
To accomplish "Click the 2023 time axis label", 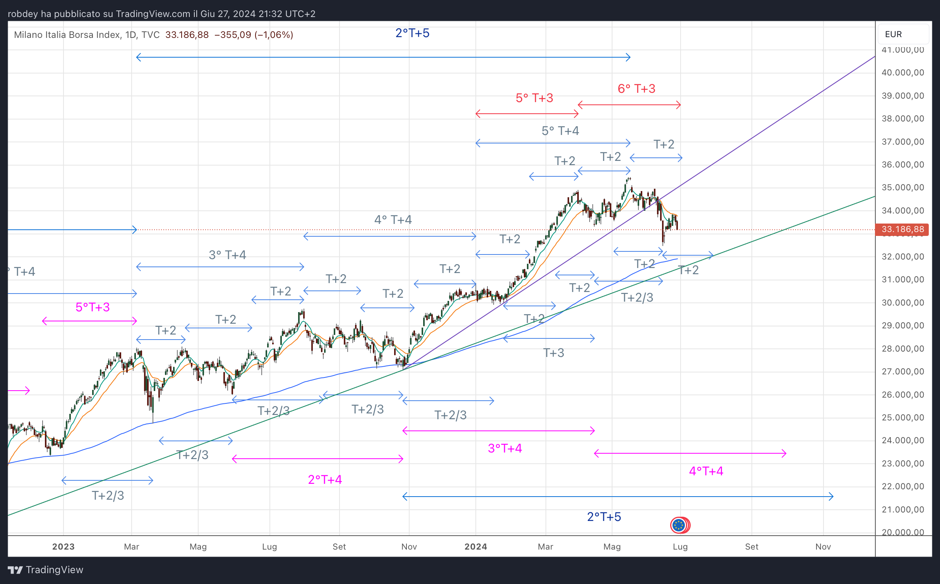I will pyautogui.click(x=63, y=547).
